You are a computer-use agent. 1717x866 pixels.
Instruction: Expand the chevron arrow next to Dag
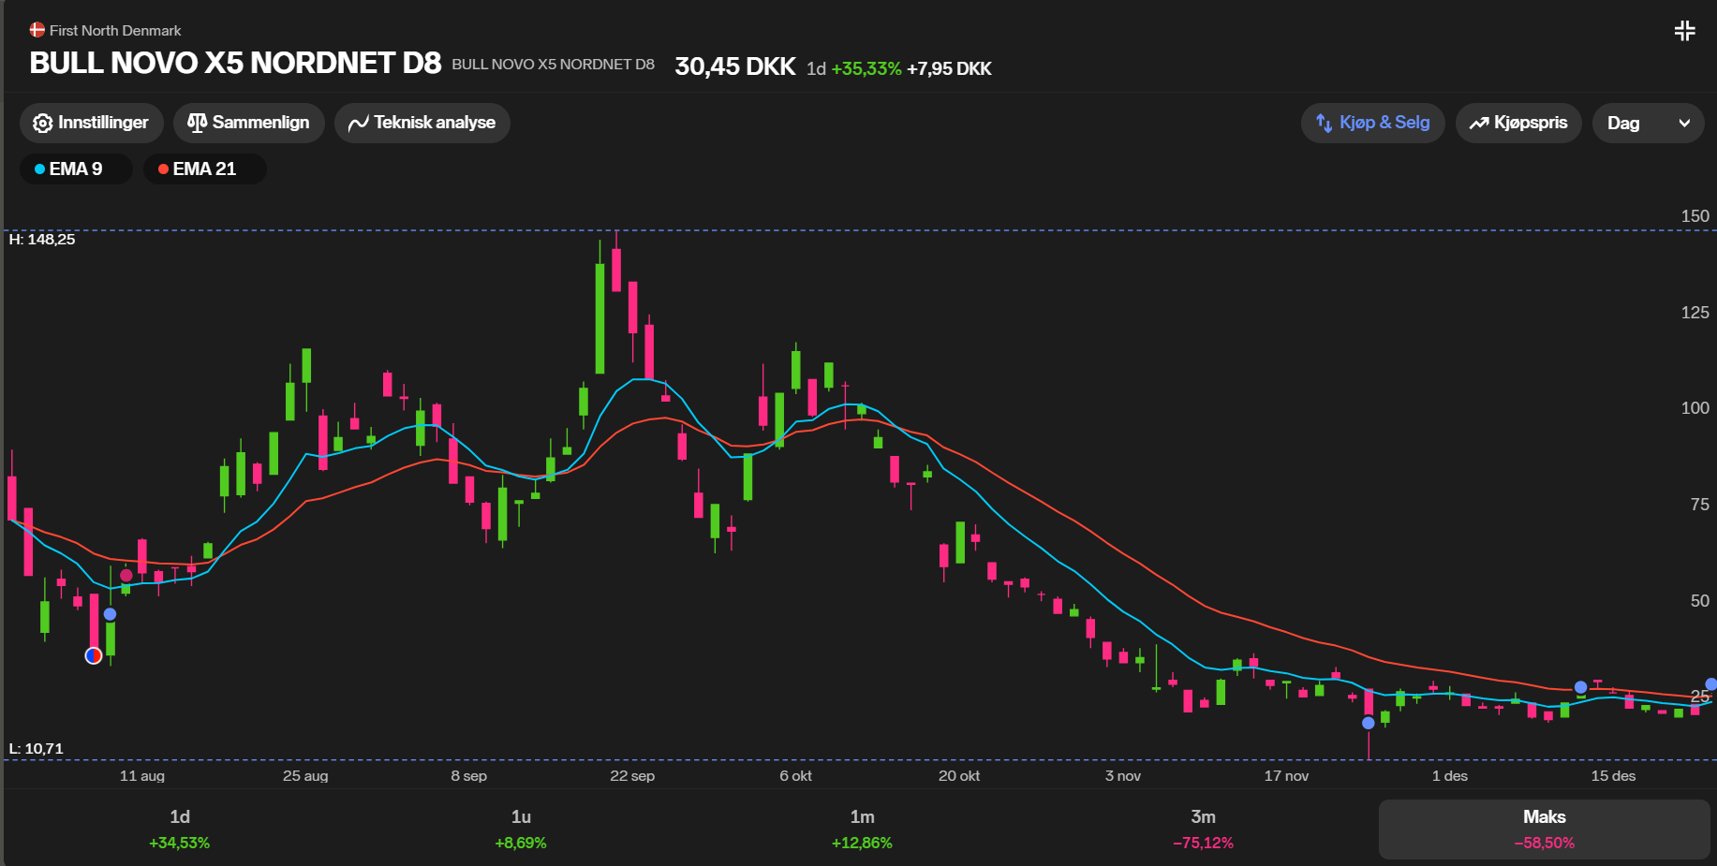[1684, 124]
